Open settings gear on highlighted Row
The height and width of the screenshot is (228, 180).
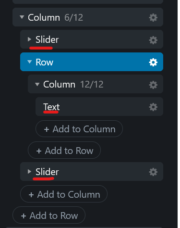pyautogui.click(x=153, y=62)
